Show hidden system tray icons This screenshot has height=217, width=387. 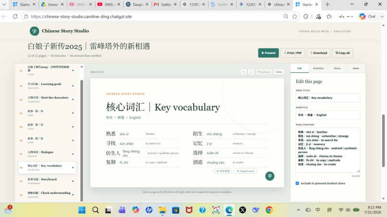coord(298,210)
